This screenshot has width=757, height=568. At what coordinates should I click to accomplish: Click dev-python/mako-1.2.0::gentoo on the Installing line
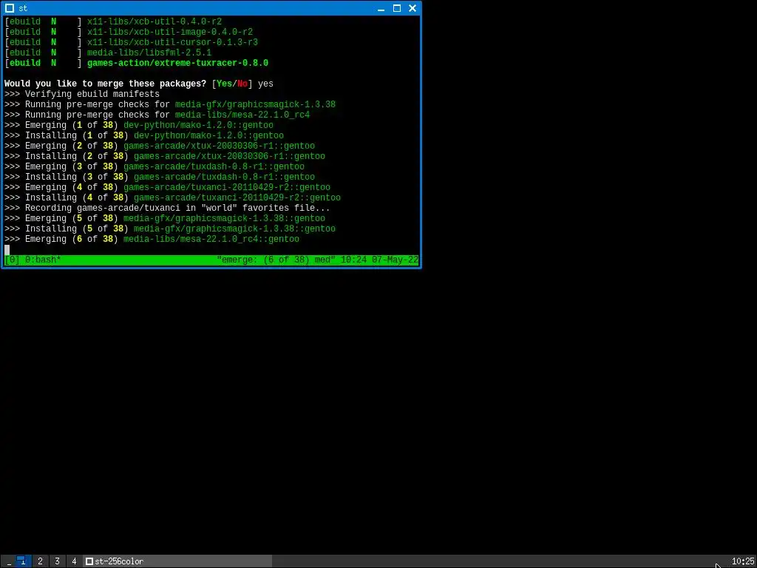click(x=208, y=135)
